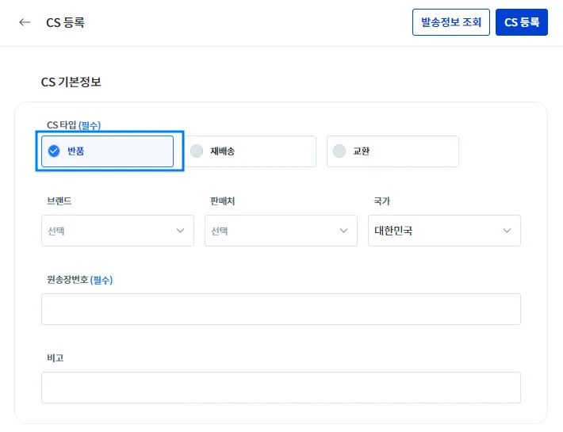The image size is (563, 432).
Task: Click the chevron arrow in 국가 field
Action: (x=507, y=231)
